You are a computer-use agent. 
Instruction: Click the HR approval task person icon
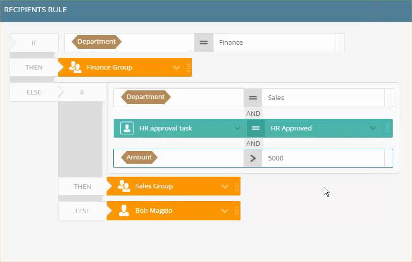pos(127,128)
